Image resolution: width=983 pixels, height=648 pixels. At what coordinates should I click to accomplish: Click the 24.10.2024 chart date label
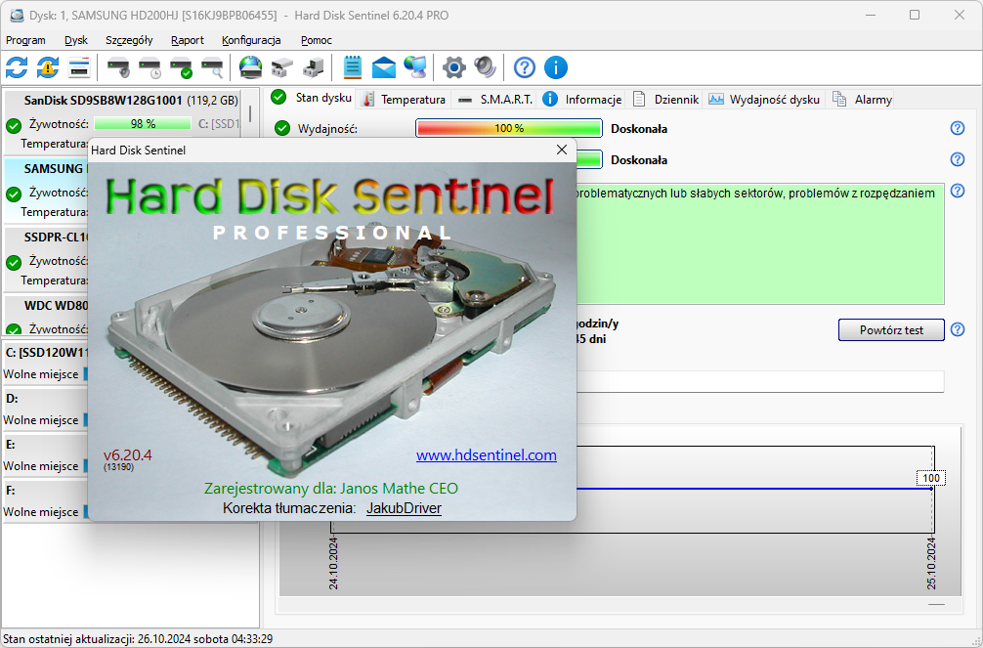point(333,563)
